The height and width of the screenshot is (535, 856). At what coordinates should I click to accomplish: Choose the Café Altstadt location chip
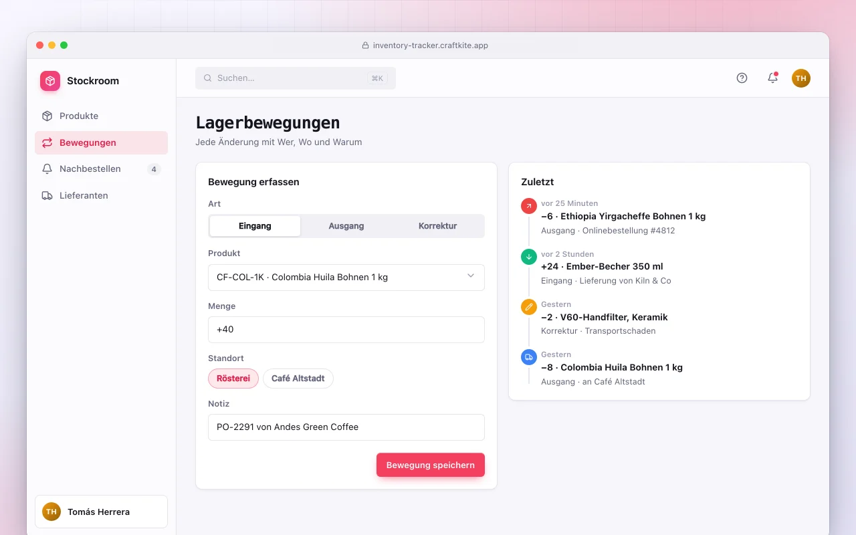298,379
